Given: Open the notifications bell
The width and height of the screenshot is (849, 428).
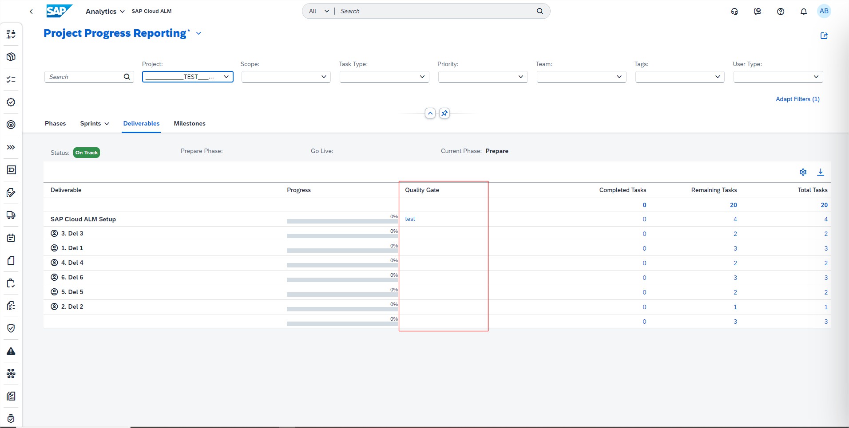Looking at the screenshot, I should click(803, 12).
